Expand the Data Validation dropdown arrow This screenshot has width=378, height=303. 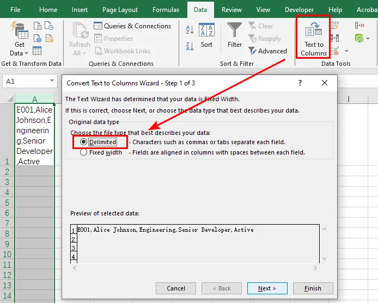point(346,51)
